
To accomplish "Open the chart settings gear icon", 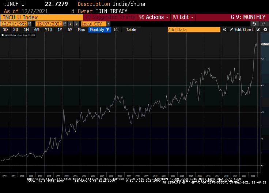I will pyautogui.click(x=265, y=29).
